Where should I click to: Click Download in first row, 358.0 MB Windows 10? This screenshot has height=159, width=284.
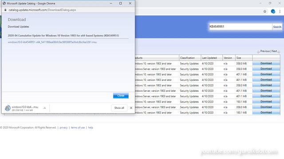[266, 64]
